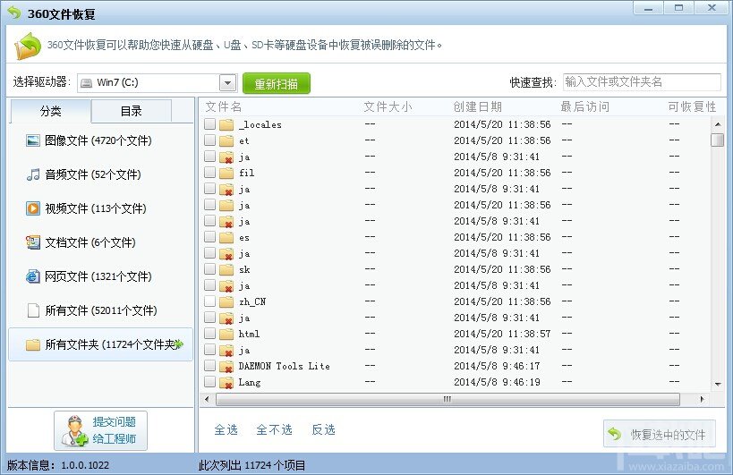Click the Lang deleted folder icon

226,383
